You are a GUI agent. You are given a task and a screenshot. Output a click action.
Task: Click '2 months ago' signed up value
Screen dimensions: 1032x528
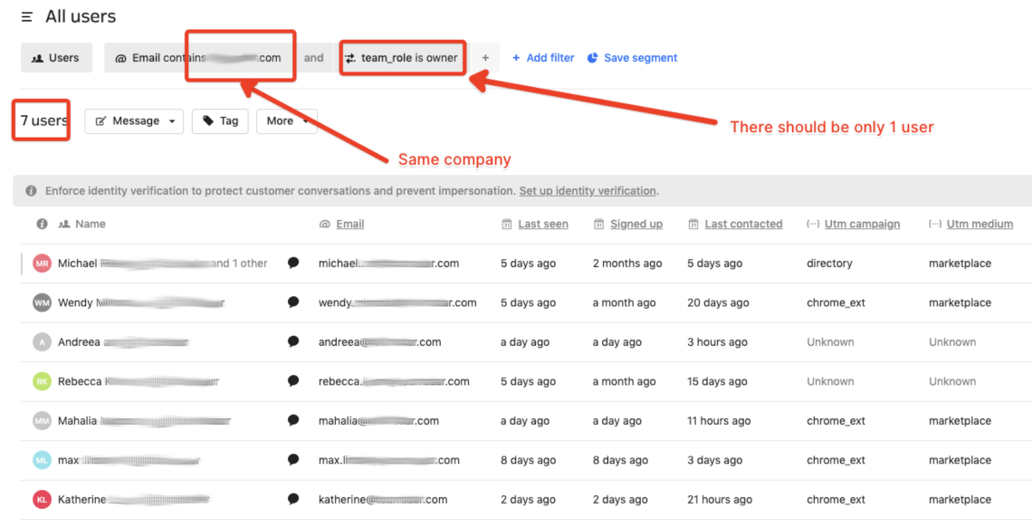(627, 264)
